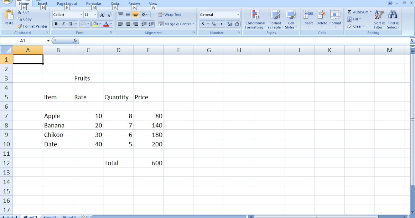Image resolution: width=415 pixels, height=218 pixels.
Task: Click Wrap Text button
Action: (x=170, y=15)
